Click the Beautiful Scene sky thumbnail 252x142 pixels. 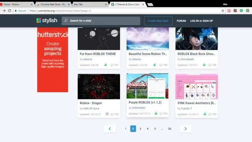[148, 39]
